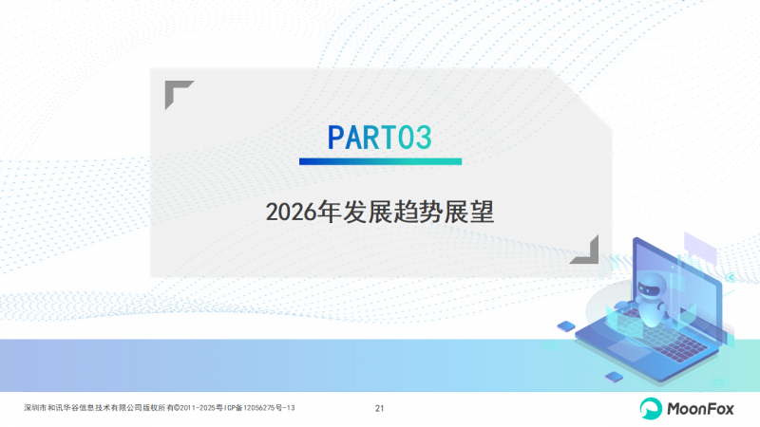Select the subtitle 2026年发展趋势展望
This screenshot has height=427, width=760.
click(x=380, y=211)
